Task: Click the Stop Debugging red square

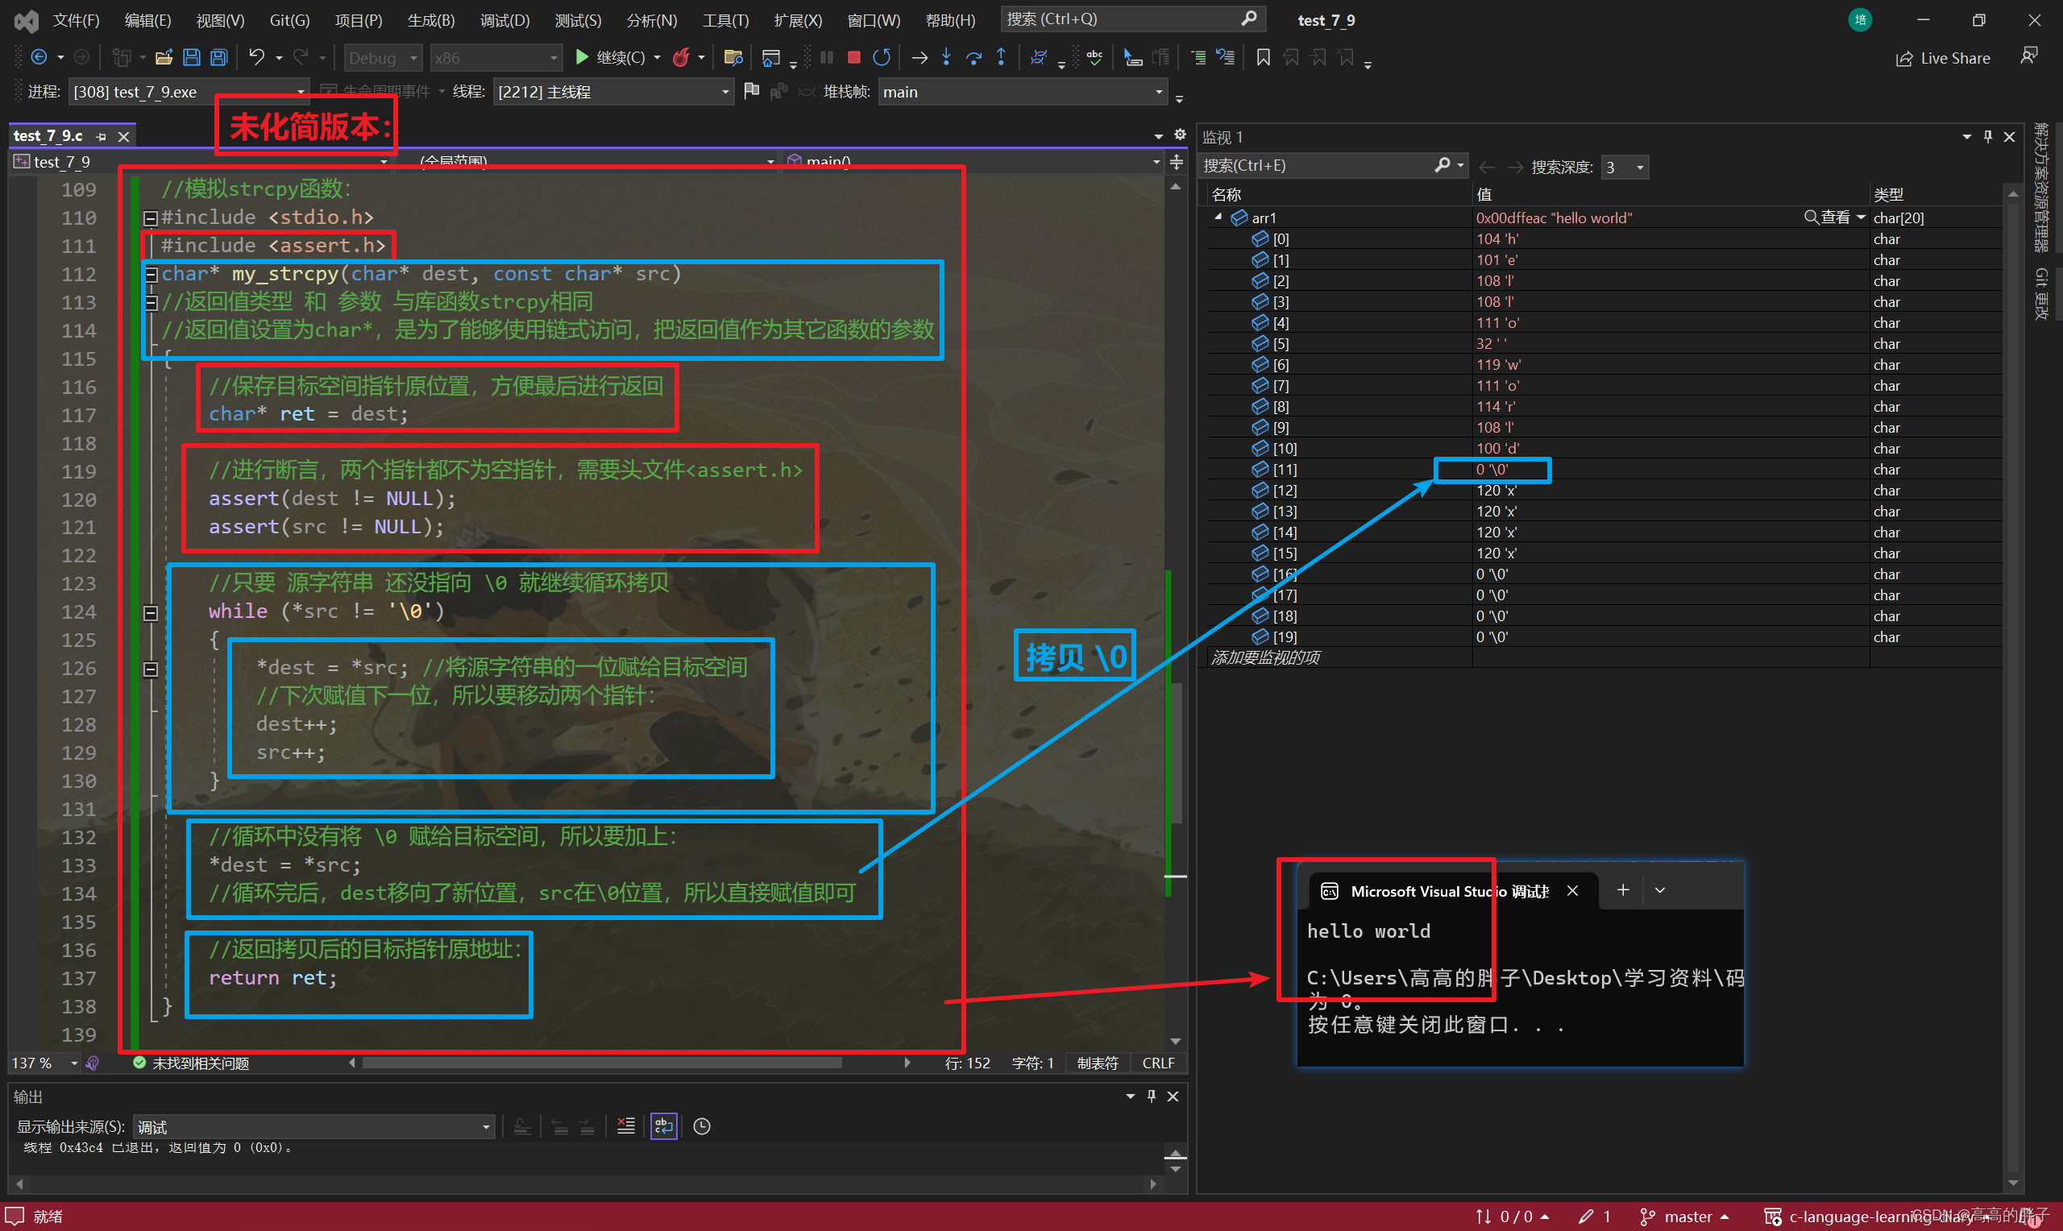Action: (x=853, y=57)
